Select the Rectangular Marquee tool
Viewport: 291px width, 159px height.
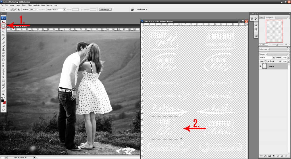[3, 25]
